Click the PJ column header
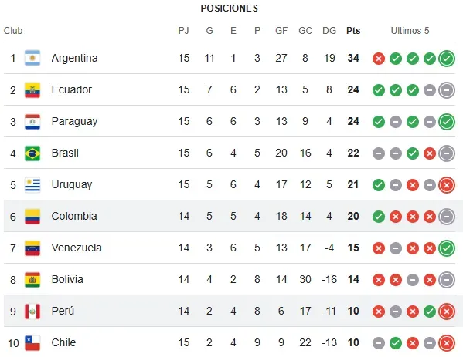Image resolution: width=463 pixels, height=357 pixels. click(183, 31)
